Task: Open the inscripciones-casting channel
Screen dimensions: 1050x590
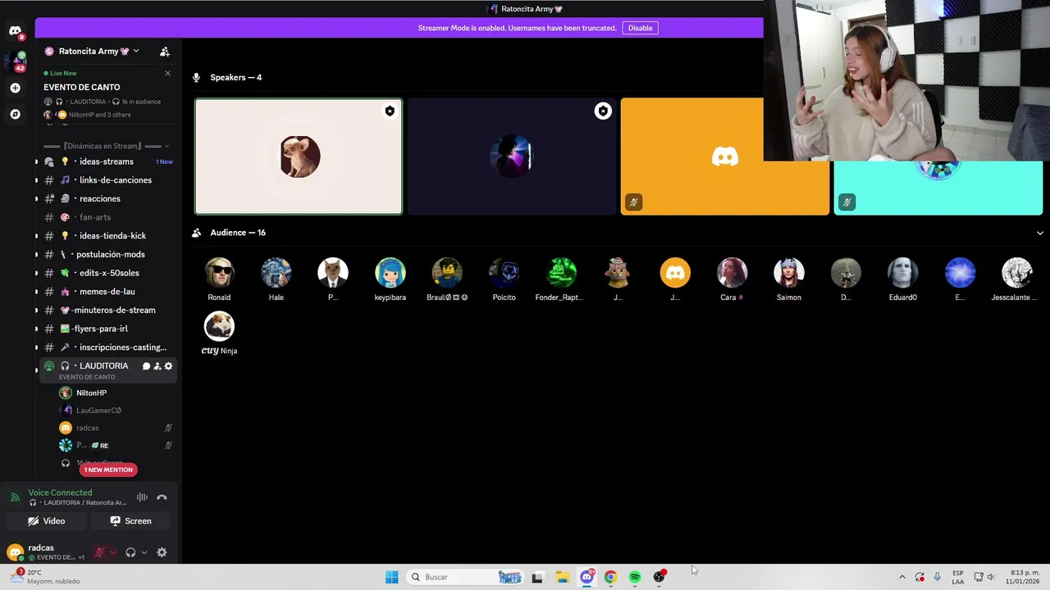Action: pos(107,347)
